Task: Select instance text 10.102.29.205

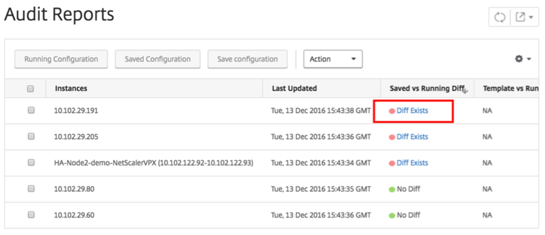Action: pos(76,137)
